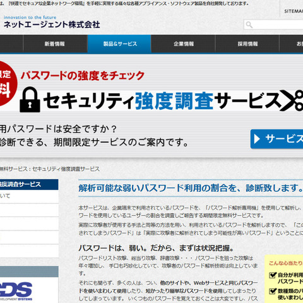Click the ネットエージェント株式会社 company logo
Image resolution: width=303 pixels, height=303 pixels.
(x=52, y=25)
